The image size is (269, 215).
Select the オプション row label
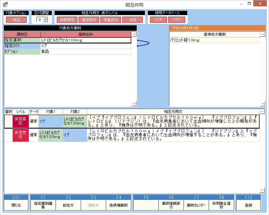coord(22,52)
